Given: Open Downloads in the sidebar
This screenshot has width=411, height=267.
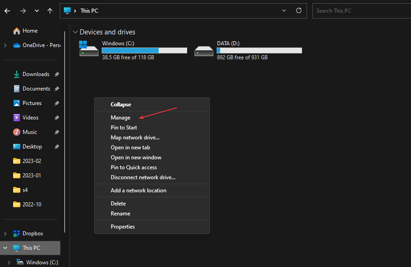Looking at the screenshot, I should 35,74.
